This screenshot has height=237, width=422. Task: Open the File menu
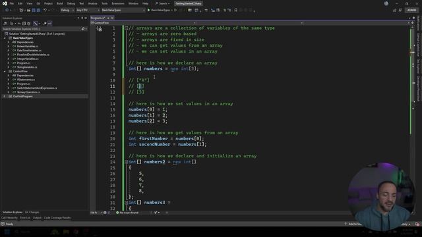point(12,3)
